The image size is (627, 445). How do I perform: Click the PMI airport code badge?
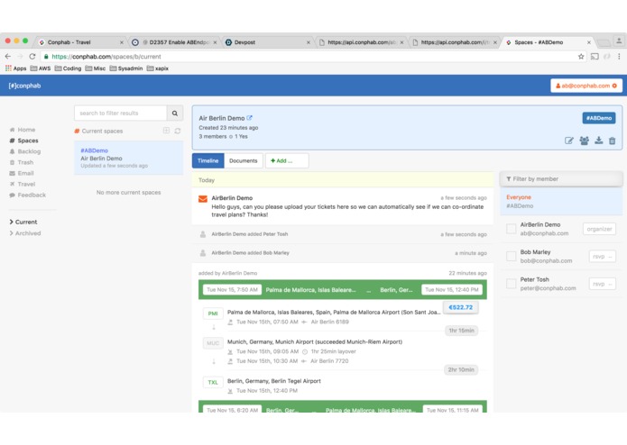pos(213,313)
